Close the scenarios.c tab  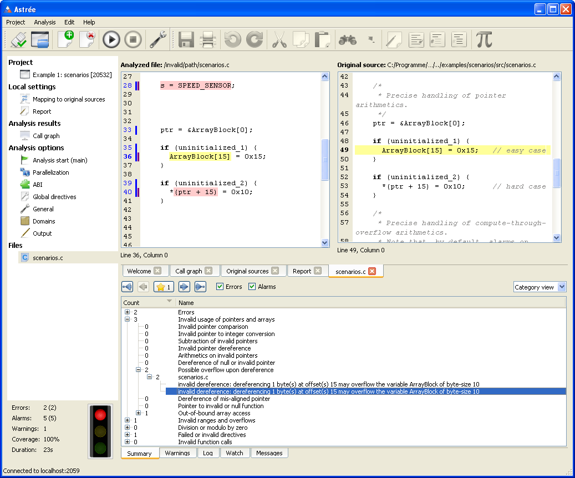pyautogui.click(x=372, y=271)
